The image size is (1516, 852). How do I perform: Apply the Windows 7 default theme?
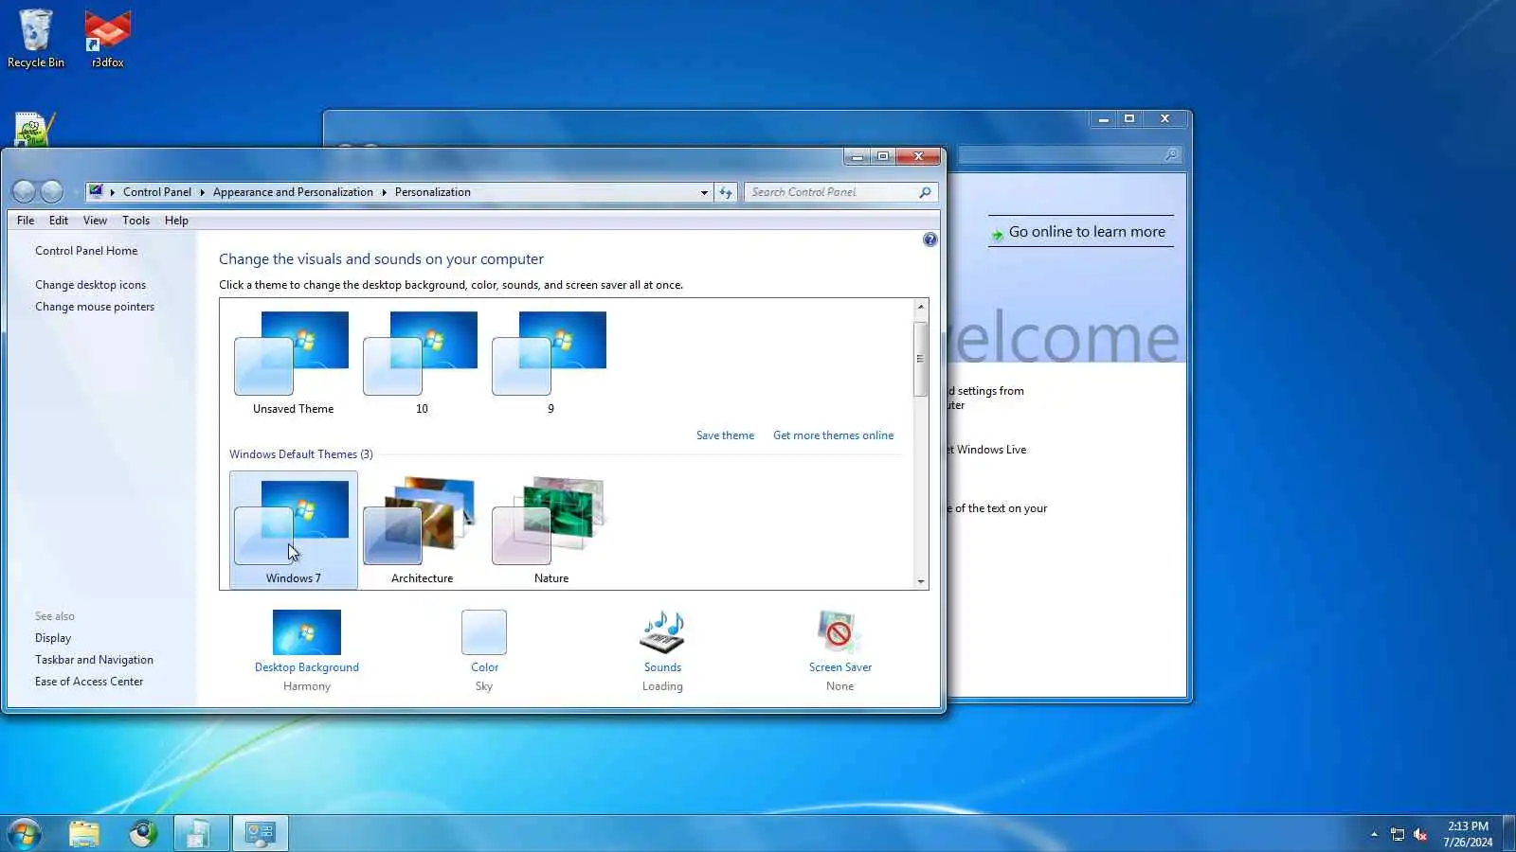[294, 530]
